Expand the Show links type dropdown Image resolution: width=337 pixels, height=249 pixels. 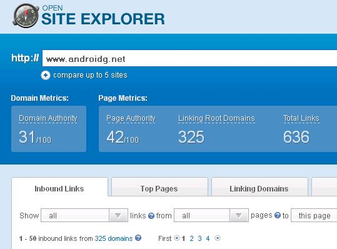click(x=84, y=215)
